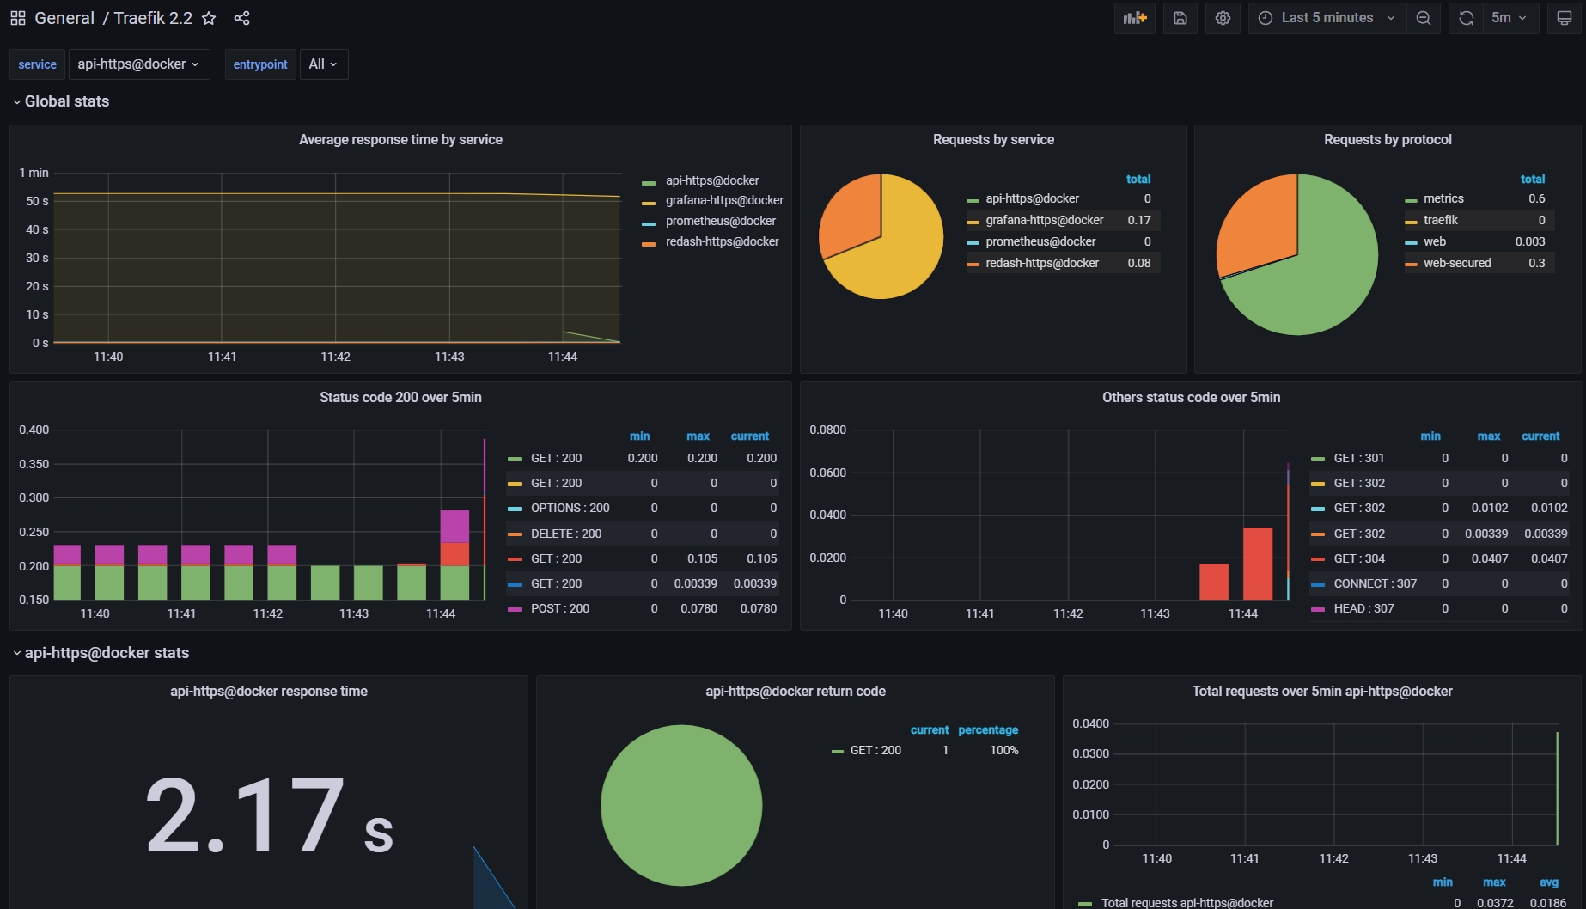
Task: Open the service api-https@docker dropdown
Action: coord(138,64)
